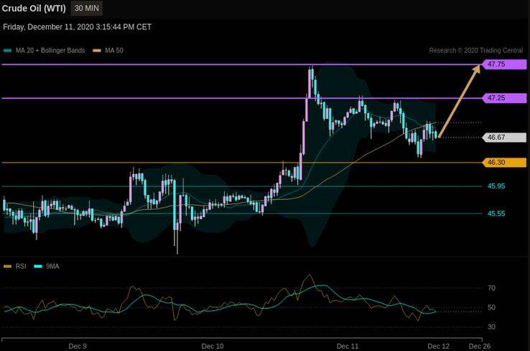Click the 45.55 support level label
This screenshot has width=530, height=351.
pyautogui.click(x=496, y=213)
